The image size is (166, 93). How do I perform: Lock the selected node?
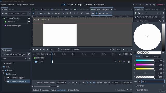coord(74,13)
